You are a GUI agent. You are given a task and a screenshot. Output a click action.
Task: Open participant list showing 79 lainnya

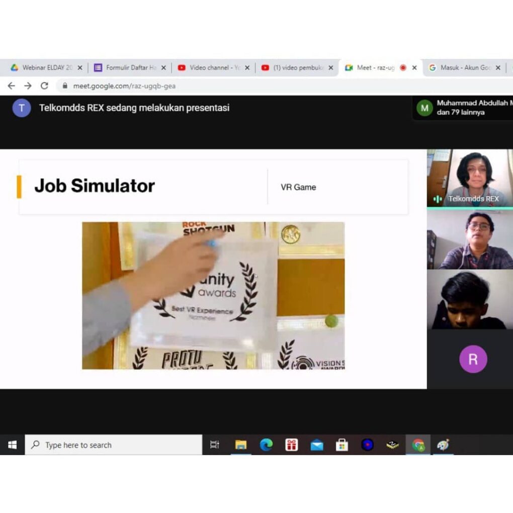click(x=463, y=108)
